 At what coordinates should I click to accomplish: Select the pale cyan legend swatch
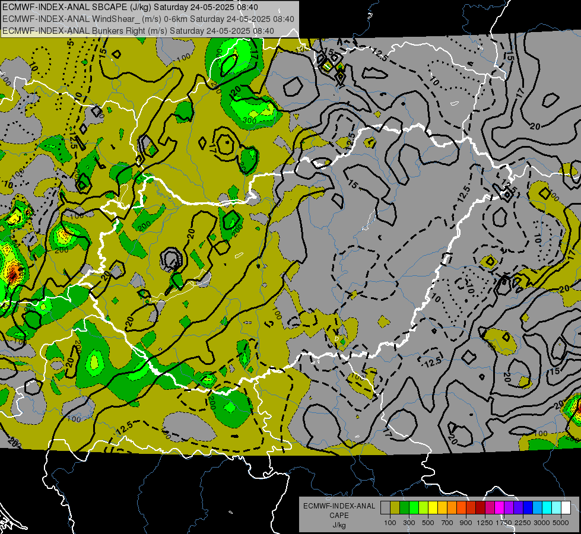click(557, 508)
